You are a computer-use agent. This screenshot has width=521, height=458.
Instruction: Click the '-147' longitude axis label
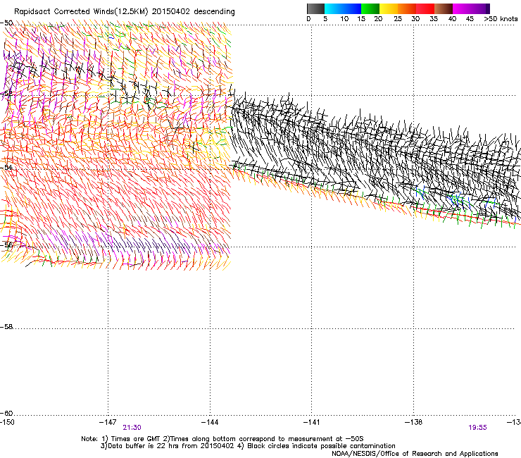tap(108, 422)
